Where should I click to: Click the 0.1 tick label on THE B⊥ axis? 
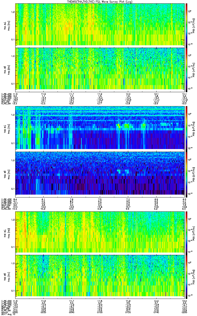(13, 247)
